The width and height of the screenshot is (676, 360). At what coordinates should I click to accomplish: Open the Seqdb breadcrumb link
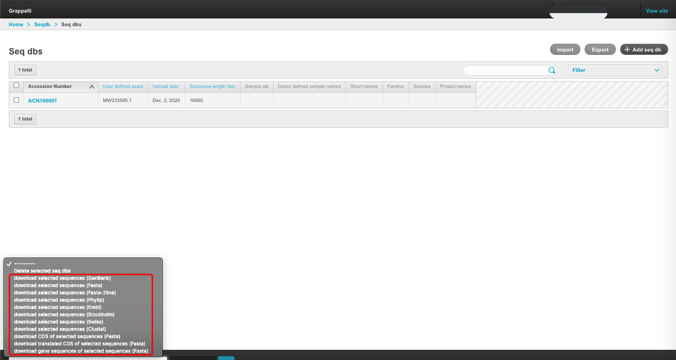point(42,24)
